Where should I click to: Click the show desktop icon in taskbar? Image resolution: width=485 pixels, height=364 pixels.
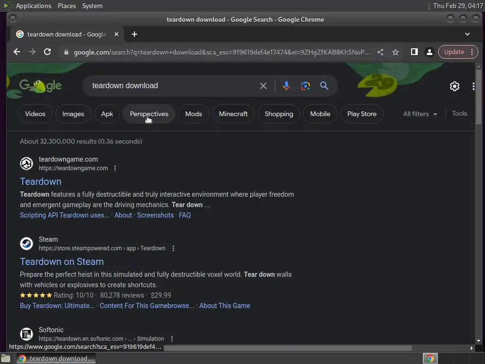(6, 358)
